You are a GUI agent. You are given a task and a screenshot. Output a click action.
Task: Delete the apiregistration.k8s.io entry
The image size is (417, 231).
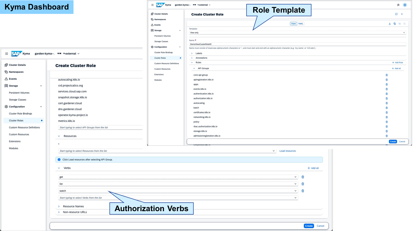(387, 80)
